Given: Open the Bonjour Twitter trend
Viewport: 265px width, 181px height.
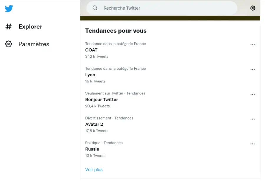Looking at the screenshot, I should (x=102, y=99).
